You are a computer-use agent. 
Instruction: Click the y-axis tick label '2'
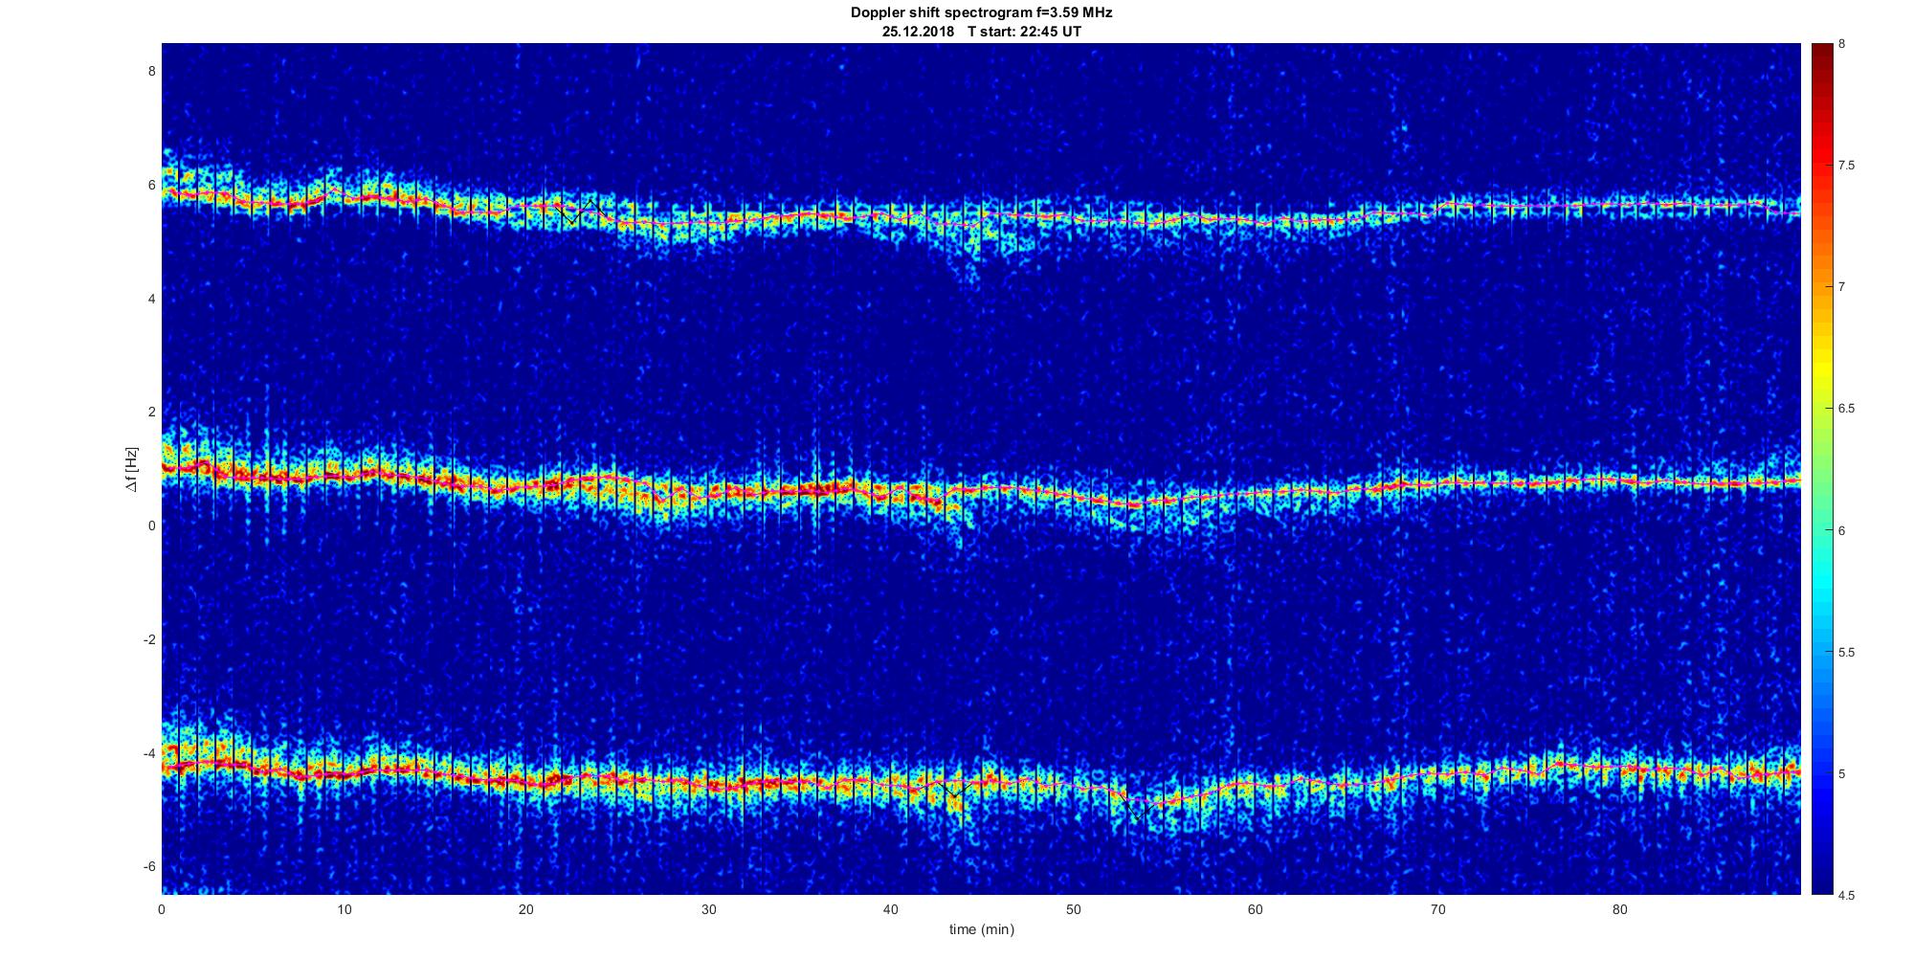pos(150,412)
